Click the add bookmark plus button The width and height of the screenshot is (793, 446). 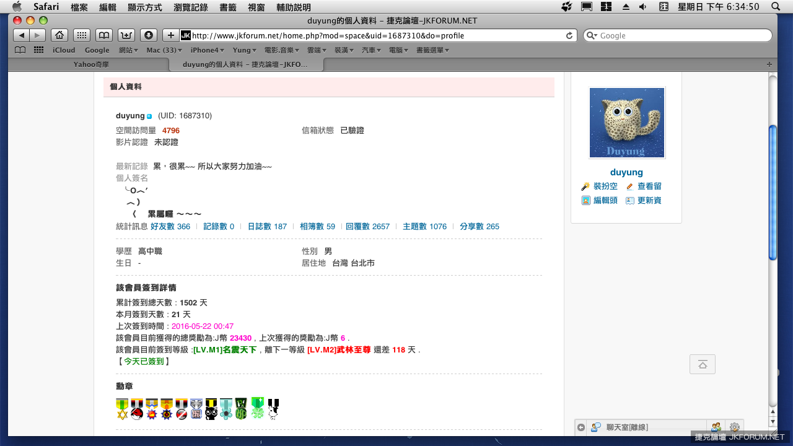(x=171, y=35)
